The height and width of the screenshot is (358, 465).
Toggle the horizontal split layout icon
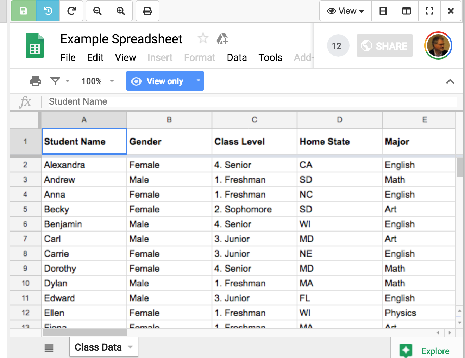383,11
